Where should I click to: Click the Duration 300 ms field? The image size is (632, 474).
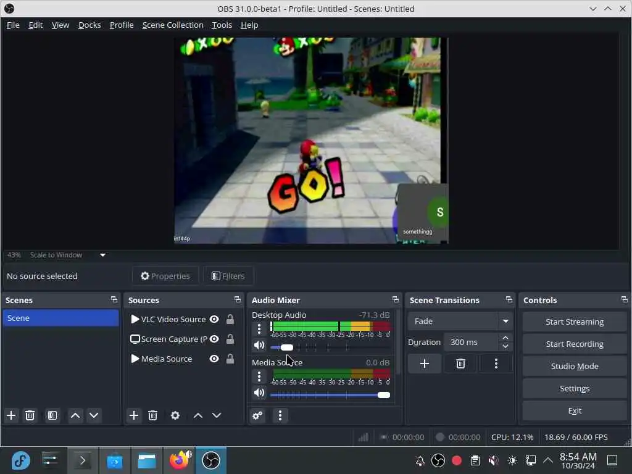[x=472, y=342]
